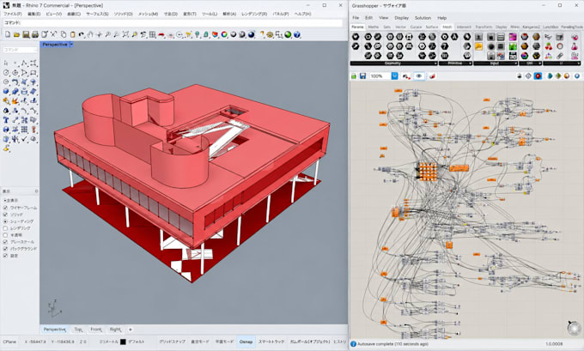Image resolution: width=584 pixels, height=351 pixels.
Task: Expand the Geometry group dropdown in Grasshopper
Action: [x=435, y=64]
